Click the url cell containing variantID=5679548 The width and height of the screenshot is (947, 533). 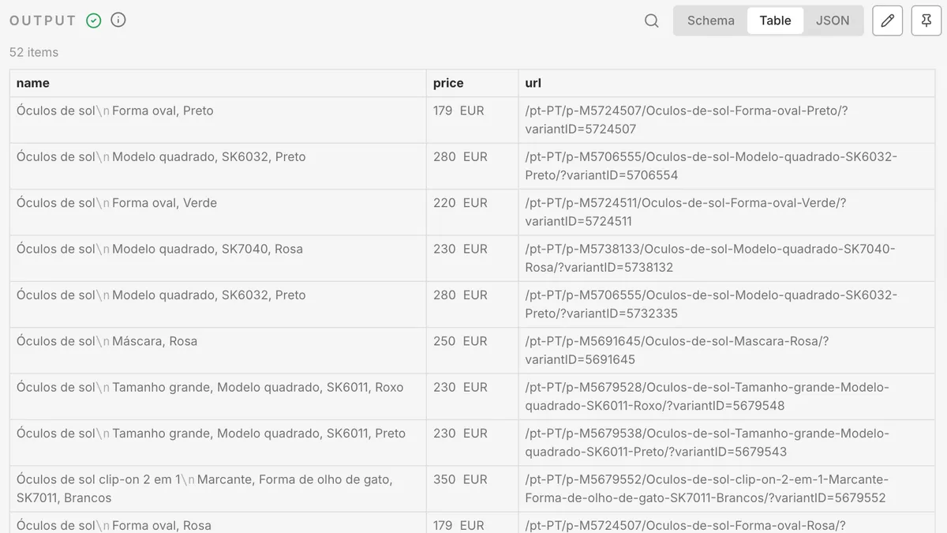707,396
